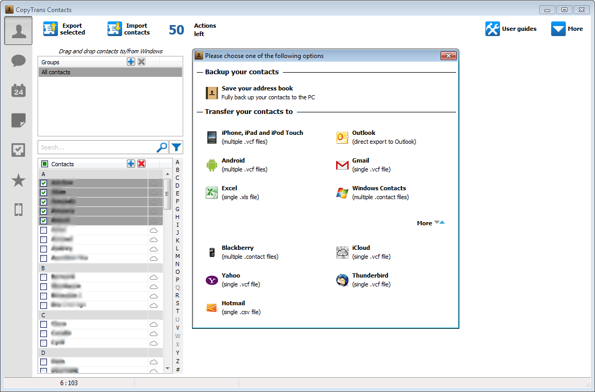Click the Export selected button
This screenshot has width=595, height=392.
(x=66, y=29)
